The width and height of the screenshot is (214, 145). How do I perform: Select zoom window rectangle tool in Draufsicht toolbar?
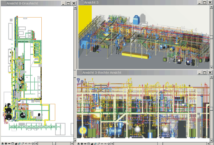(x=13, y=144)
